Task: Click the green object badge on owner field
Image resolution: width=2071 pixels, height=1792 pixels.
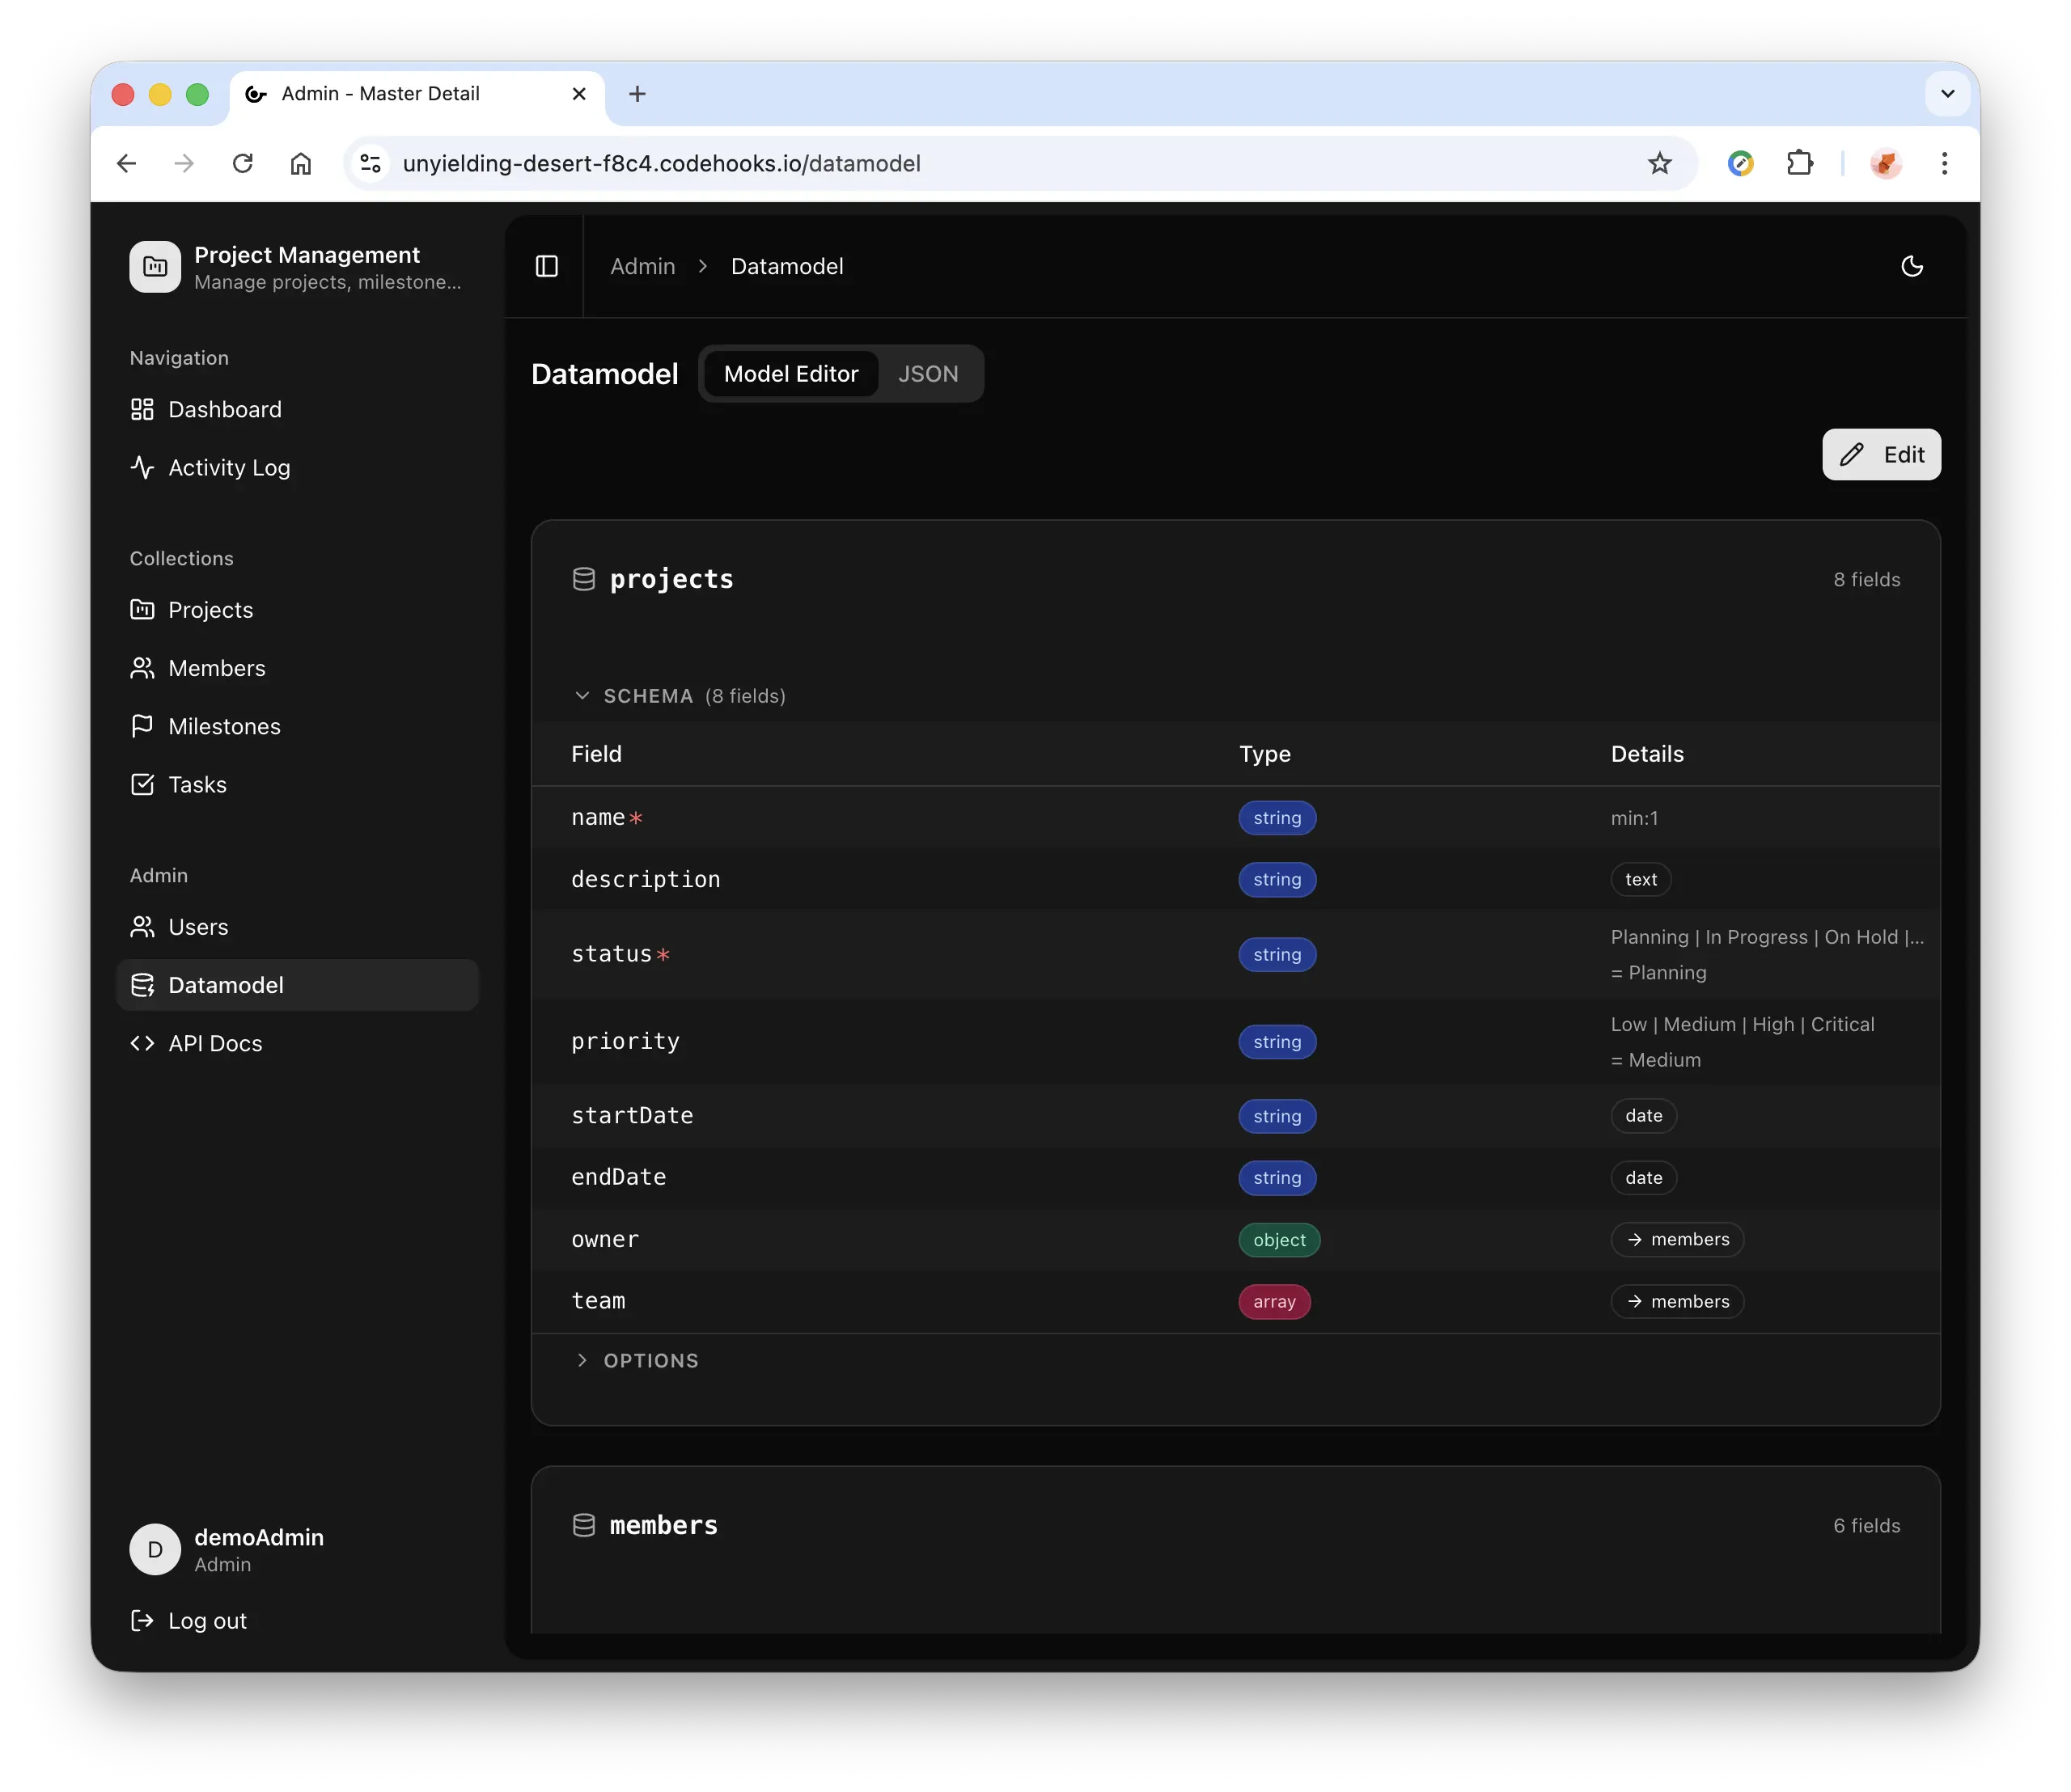Action: tap(1279, 1240)
